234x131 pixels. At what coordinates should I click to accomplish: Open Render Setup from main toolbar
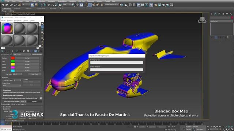156,5
